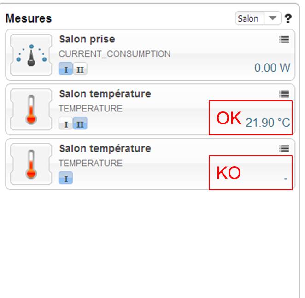Click the Salon prise title
Viewport: 305px width, 298px height.
87,40
